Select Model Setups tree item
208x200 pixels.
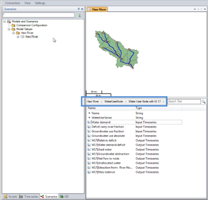click(x=24, y=29)
